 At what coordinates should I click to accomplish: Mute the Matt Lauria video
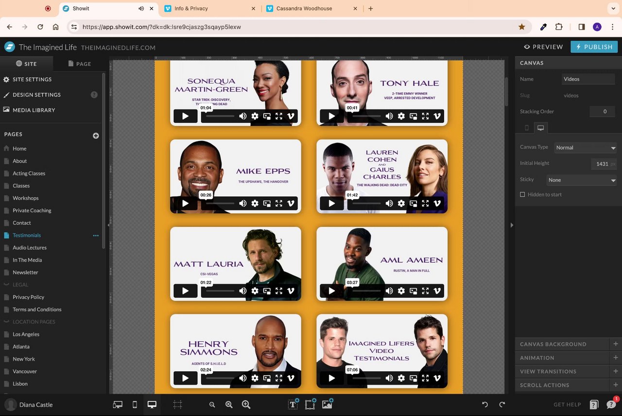243,291
